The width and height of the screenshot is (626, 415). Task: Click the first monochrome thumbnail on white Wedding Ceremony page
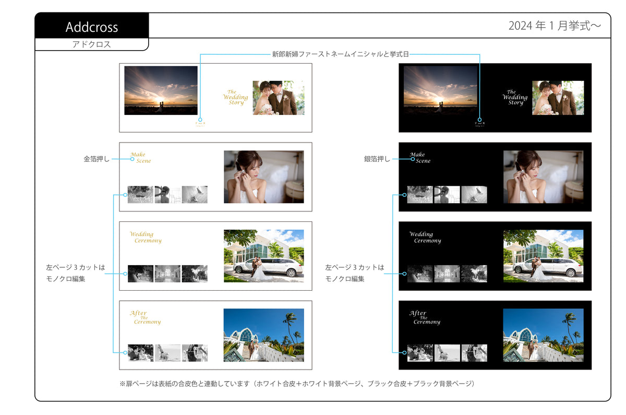pos(140,274)
